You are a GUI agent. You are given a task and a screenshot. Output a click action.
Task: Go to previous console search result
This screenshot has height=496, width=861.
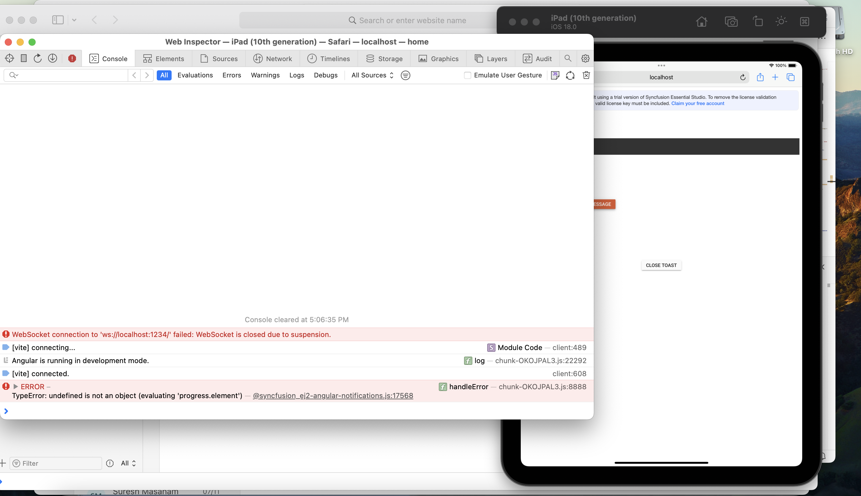coord(134,75)
